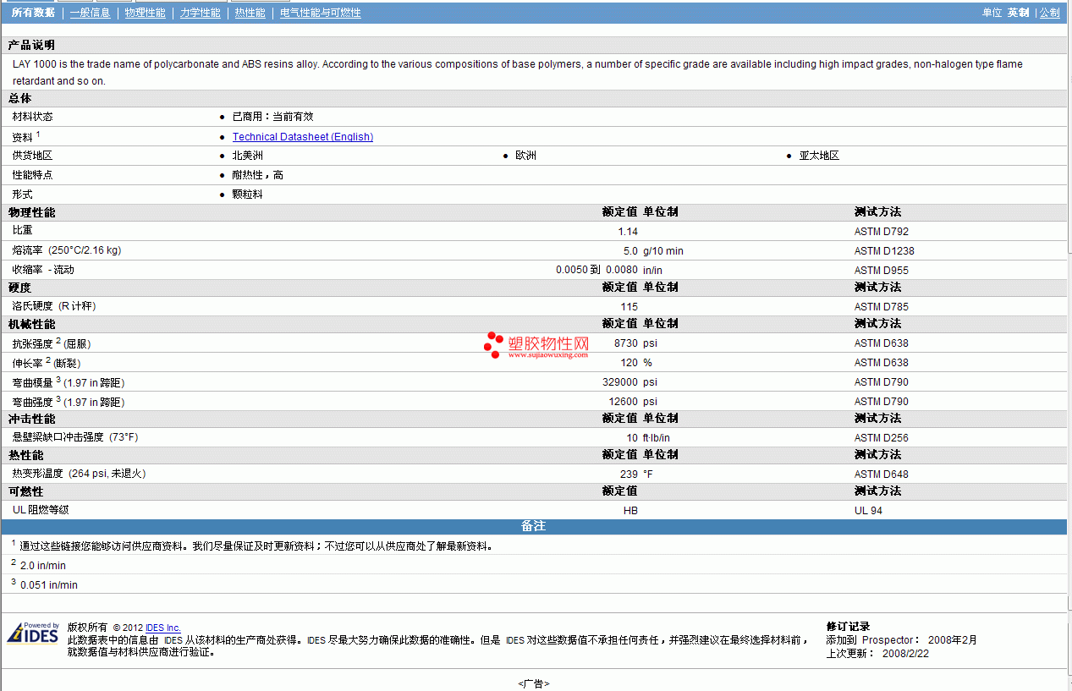
Task: Click the 收缩率 - 流动 row label
Action: [43, 270]
